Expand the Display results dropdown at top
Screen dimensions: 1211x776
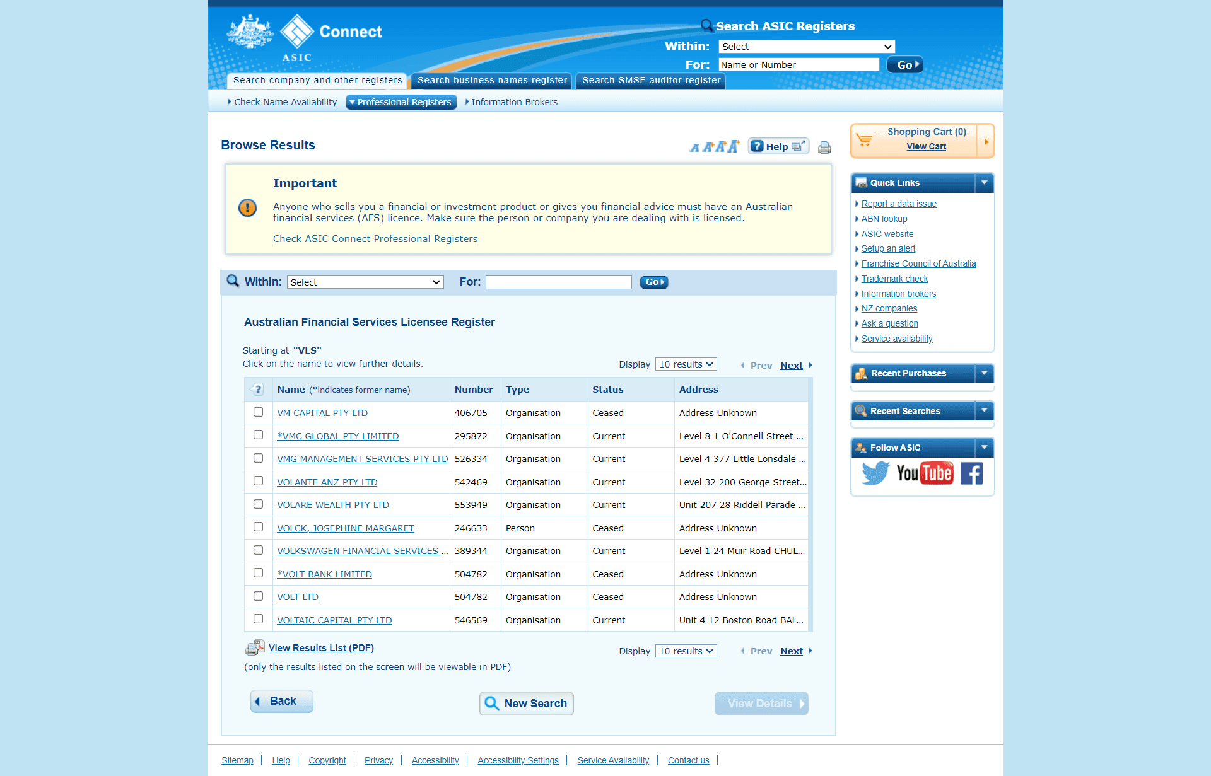(687, 363)
